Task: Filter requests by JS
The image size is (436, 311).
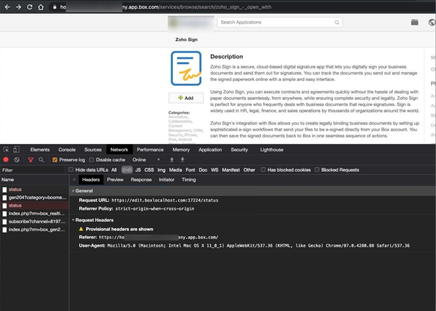Action: pos(138,170)
